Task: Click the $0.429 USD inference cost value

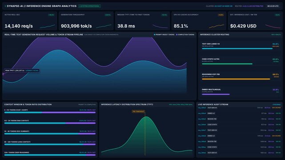Action: coord(243,26)
